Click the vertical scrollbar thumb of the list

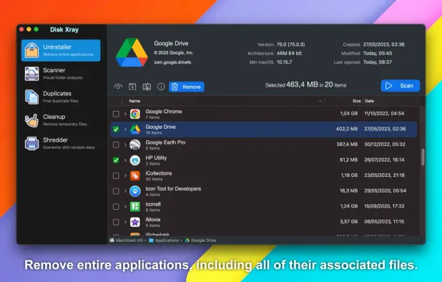[423, 157]
